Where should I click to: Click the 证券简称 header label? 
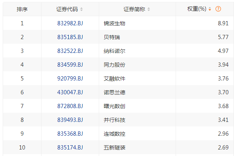134,9
